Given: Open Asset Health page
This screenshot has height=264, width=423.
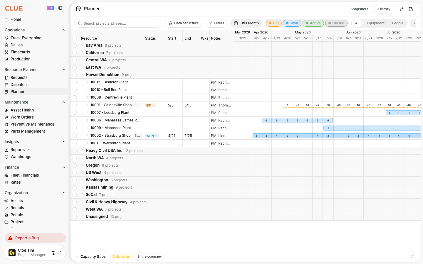Looking at the screenshot, I should point(22,110).
